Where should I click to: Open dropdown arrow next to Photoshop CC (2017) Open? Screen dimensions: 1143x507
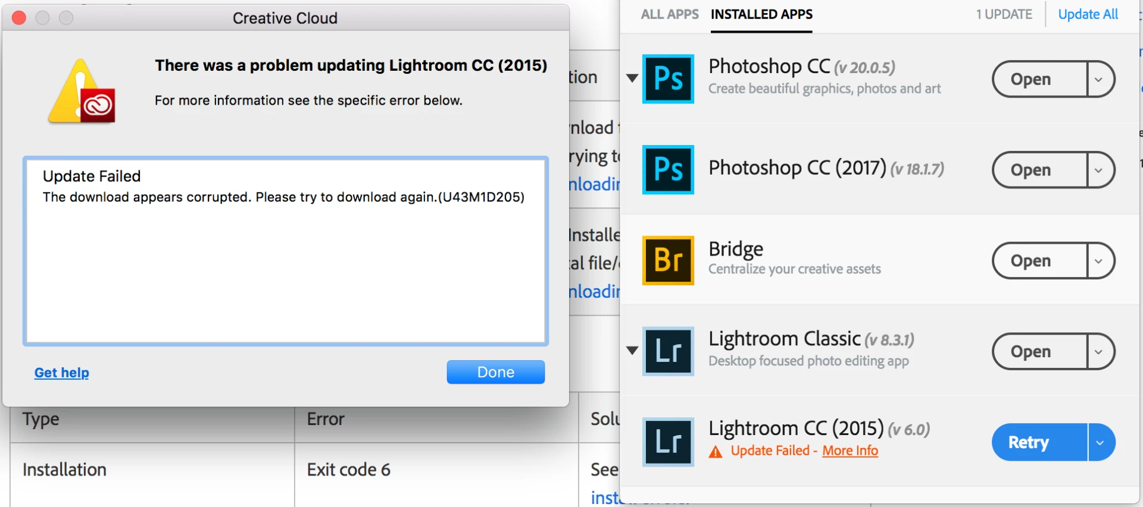coord(1100,170)
